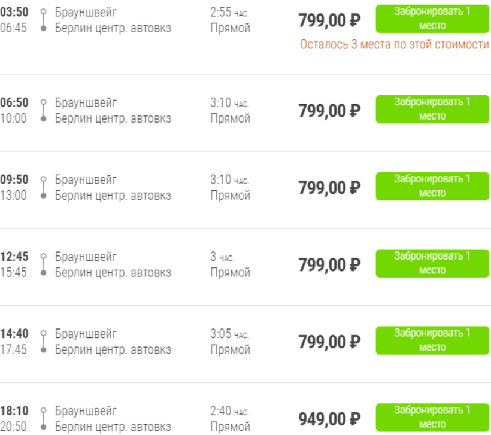Book one seat on the 03:50 bus
Image resolution: width=491 pixels, height=435 pixels.
[x=432, y=19]
